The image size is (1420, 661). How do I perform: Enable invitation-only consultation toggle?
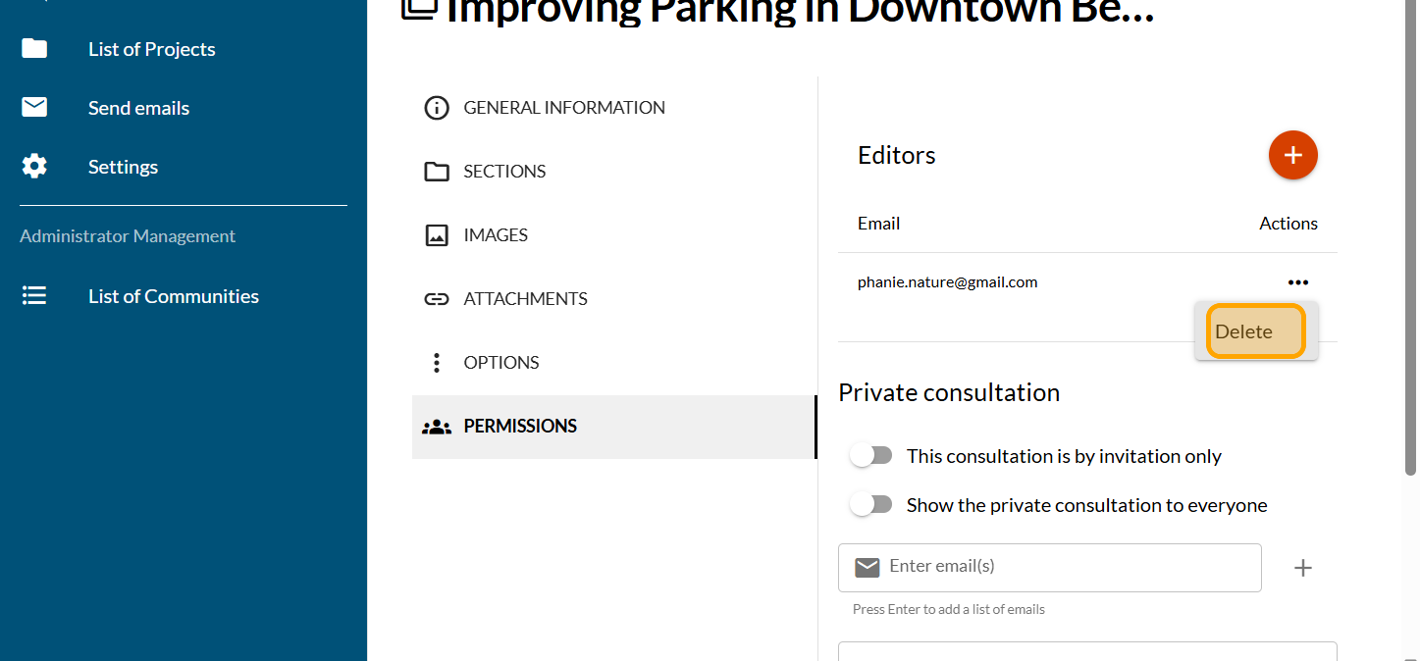tap(871, 456)
